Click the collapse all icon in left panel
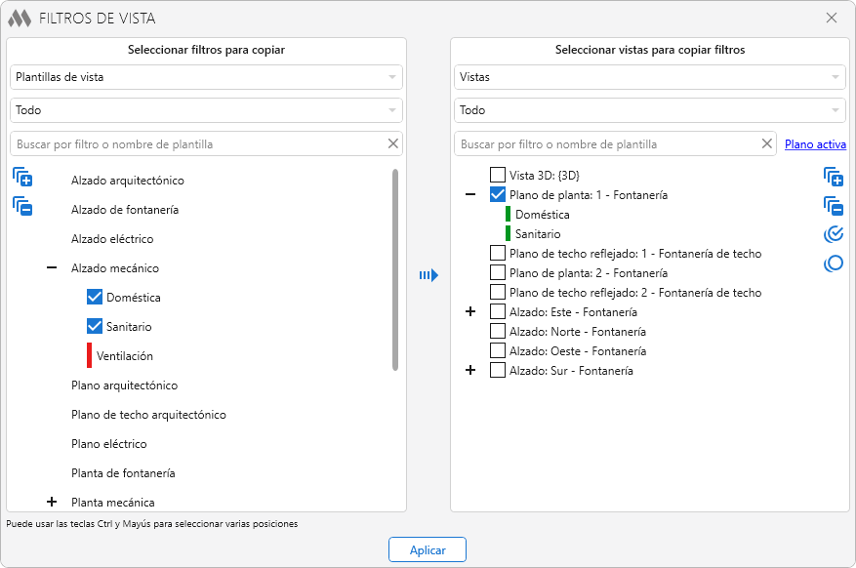This screenshot has height=568, width=856. point(22,206)
